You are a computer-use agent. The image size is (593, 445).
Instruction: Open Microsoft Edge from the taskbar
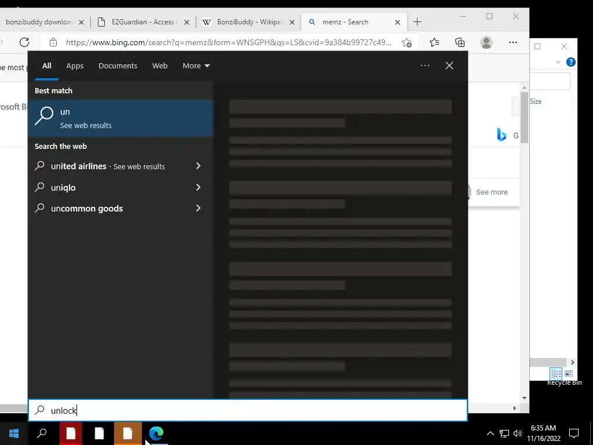coord(156,433)
